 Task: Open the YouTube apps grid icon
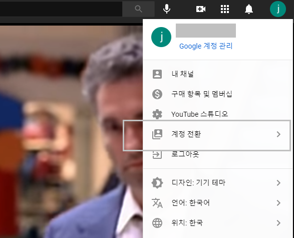224,9
